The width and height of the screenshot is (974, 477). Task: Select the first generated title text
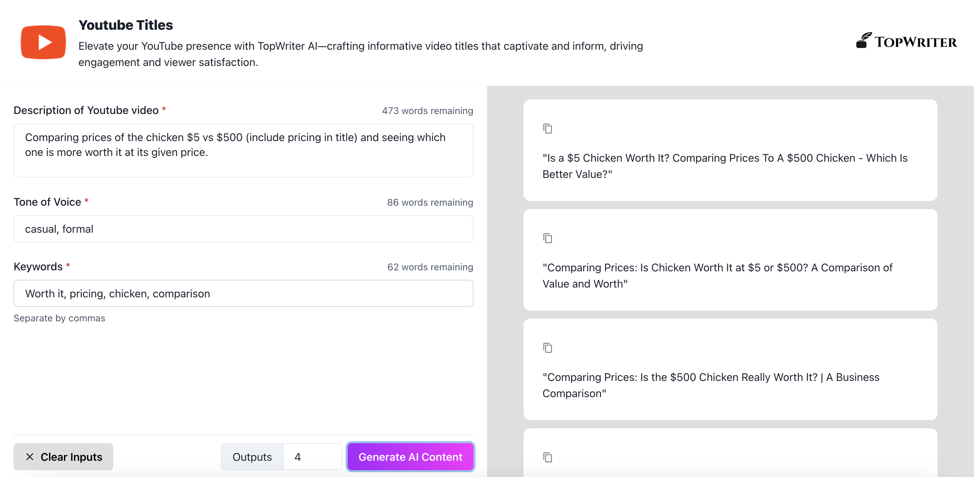[x=725, y=166]
